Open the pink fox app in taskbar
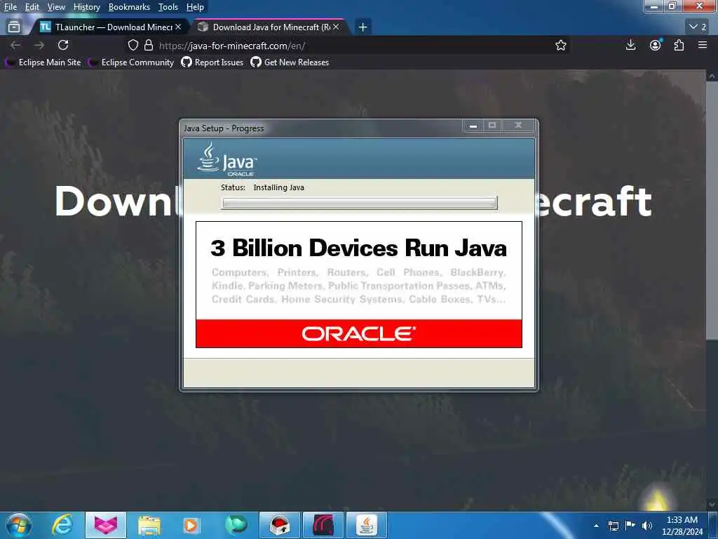The image size is (718, 539). [106, 525]
